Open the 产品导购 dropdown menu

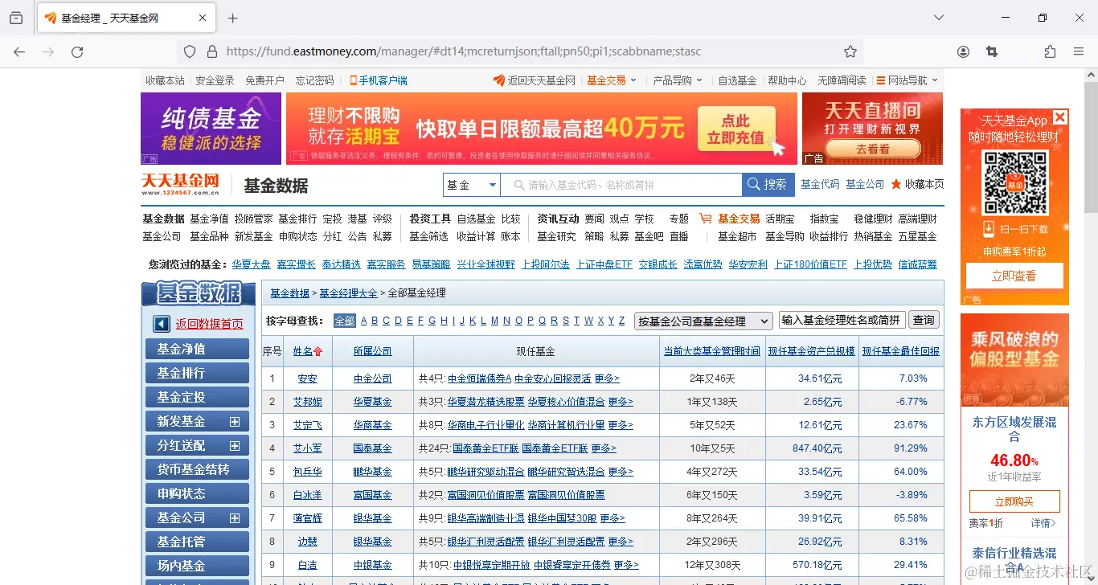tap(678, 80)
